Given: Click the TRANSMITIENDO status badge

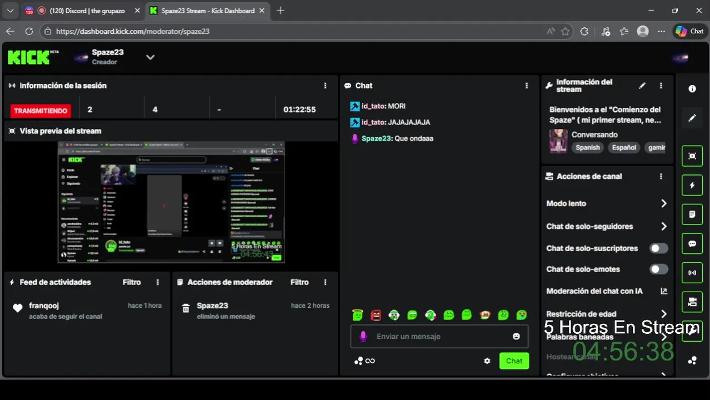Looking at the screenshot, I should (x=41, y=111).
